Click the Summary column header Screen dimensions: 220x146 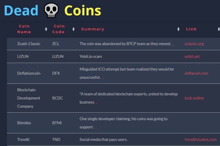[x=93, y=29]
